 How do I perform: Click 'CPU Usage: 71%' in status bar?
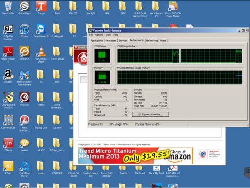119,124
